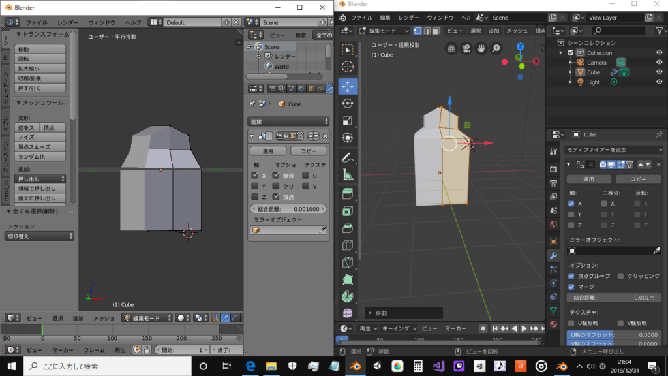The height and width of the screenshot is (376, 668).
Task: Open the modifier wrench properties tab
Action: pyautogui.click(x=553, y=255)
